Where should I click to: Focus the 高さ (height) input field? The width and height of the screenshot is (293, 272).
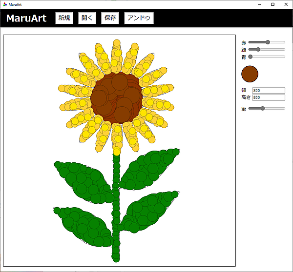click(x=268, y=97)
